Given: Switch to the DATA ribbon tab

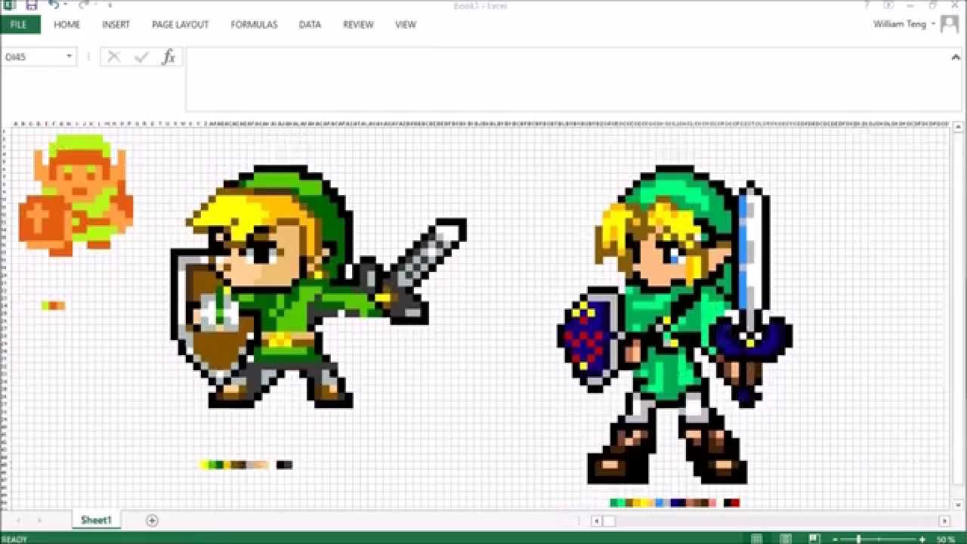Looking at the screenshot, I should tap(310, 24).
